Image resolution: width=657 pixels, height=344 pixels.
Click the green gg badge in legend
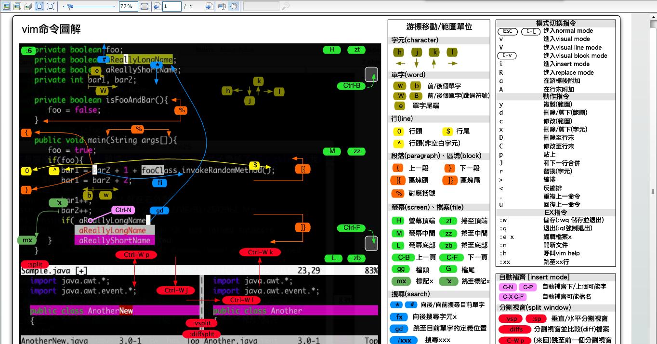(x=401, y=269)
